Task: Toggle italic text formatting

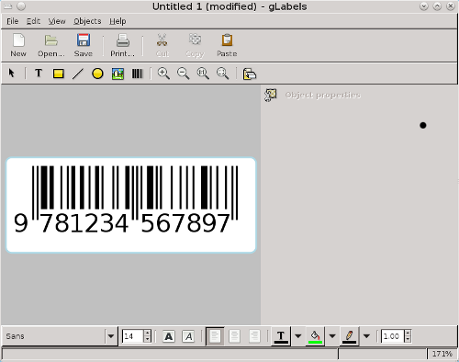Action: pos(188,336)
